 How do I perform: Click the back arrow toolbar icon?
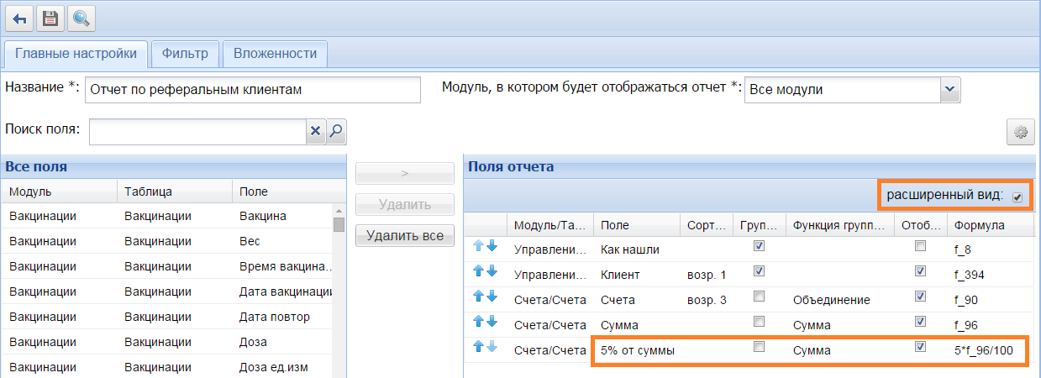(19, 18)
